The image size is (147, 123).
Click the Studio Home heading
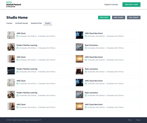[17, 18]
